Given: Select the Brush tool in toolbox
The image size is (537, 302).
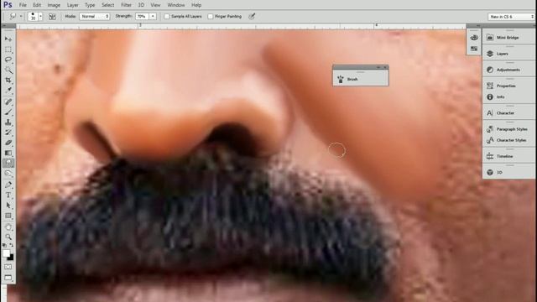Looking at the screenshot, I should (x=8, y=112).
